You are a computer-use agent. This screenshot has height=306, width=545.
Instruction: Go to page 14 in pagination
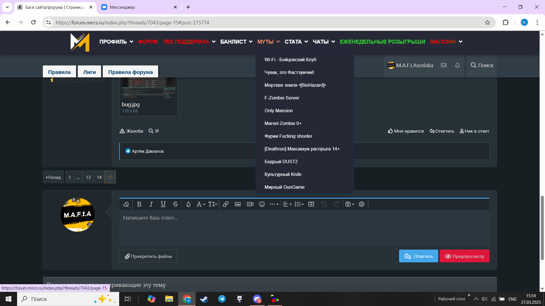(x=99, y=177)
